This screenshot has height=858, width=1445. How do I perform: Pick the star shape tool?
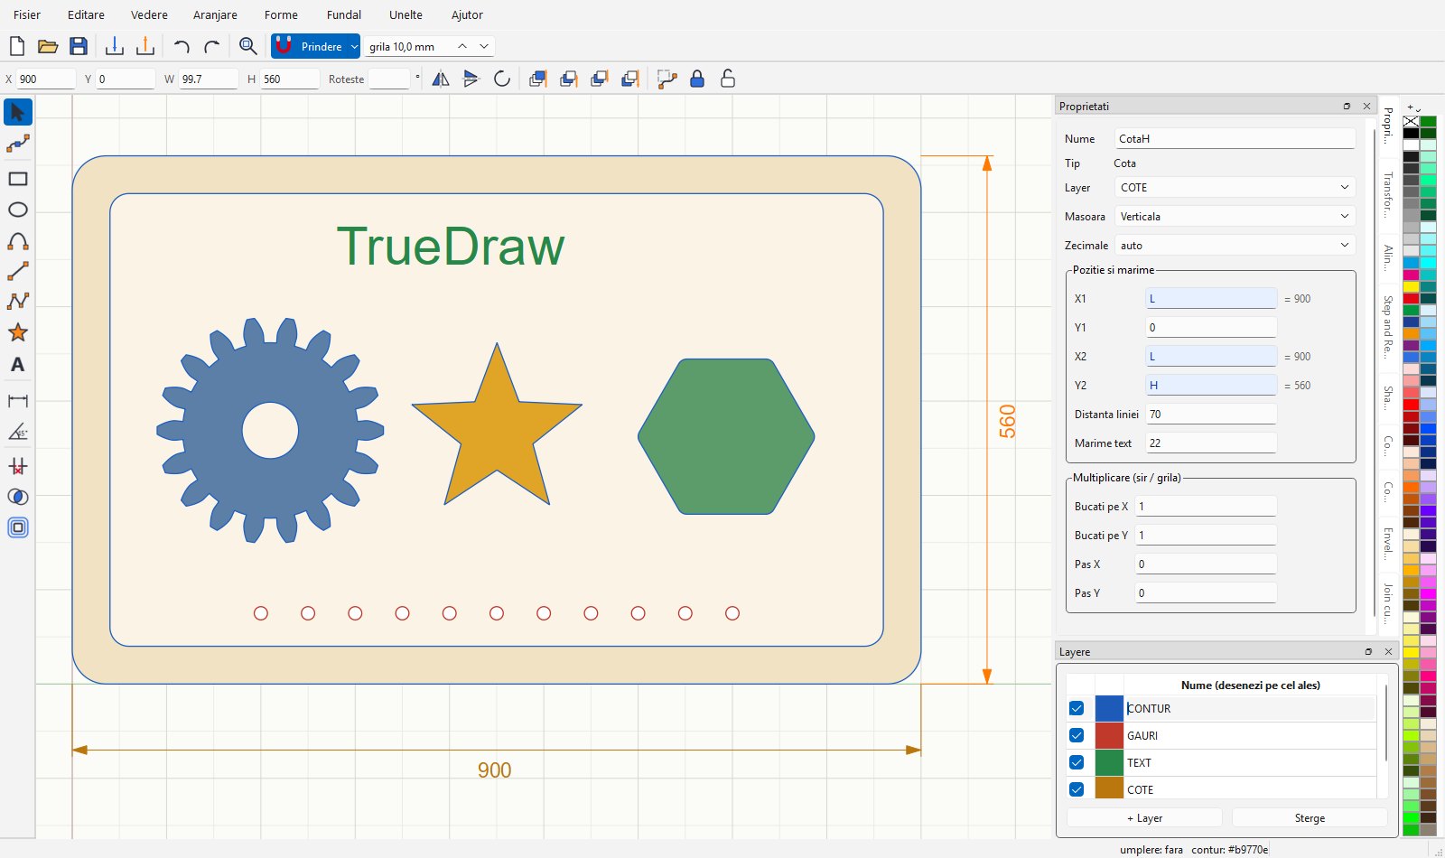pyautogui.click(x=18, y=332)
